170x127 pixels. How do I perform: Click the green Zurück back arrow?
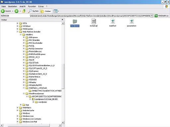[3, 11]
